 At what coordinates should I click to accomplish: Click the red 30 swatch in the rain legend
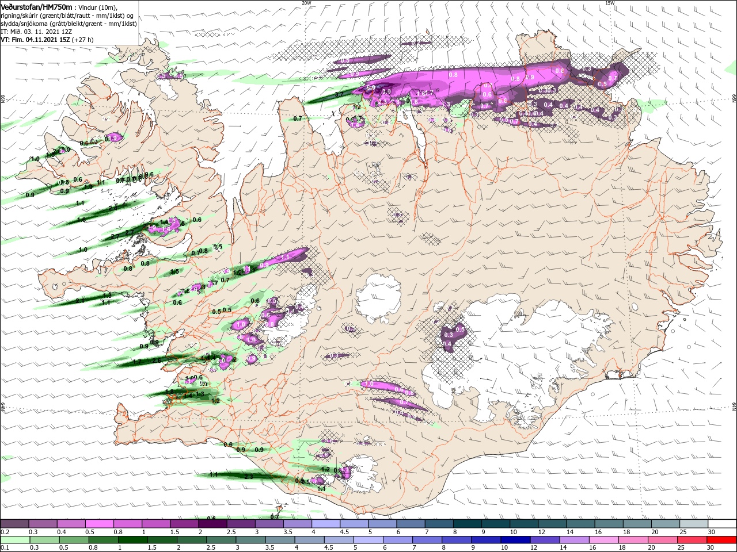point(722,540)
